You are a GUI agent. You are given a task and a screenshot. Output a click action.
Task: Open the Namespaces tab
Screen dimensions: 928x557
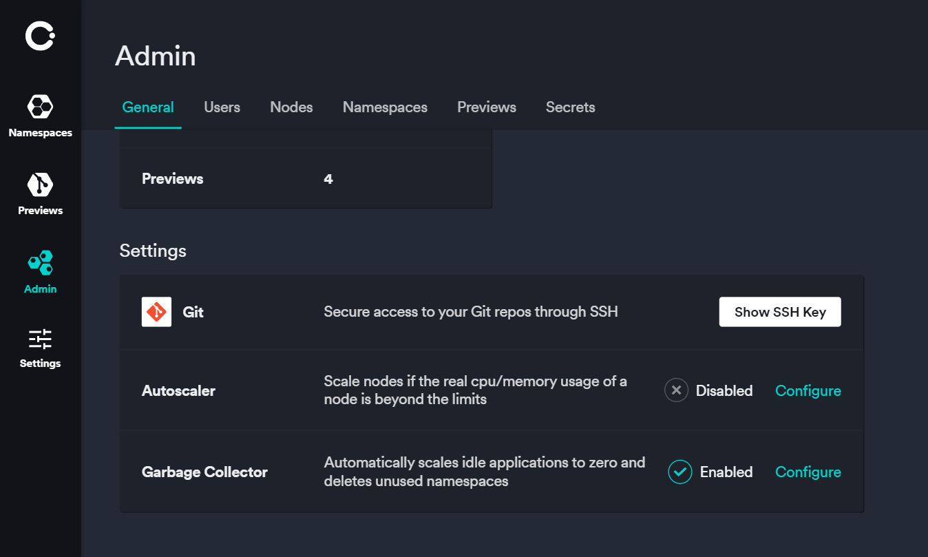tap(385, 107)
